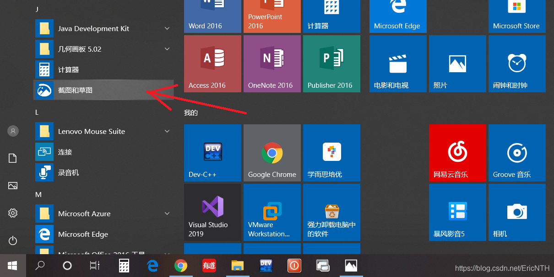This screenshot has height=277, width=554.
Task: Switch to the Photos app on the taskbar
Action: 351,265
